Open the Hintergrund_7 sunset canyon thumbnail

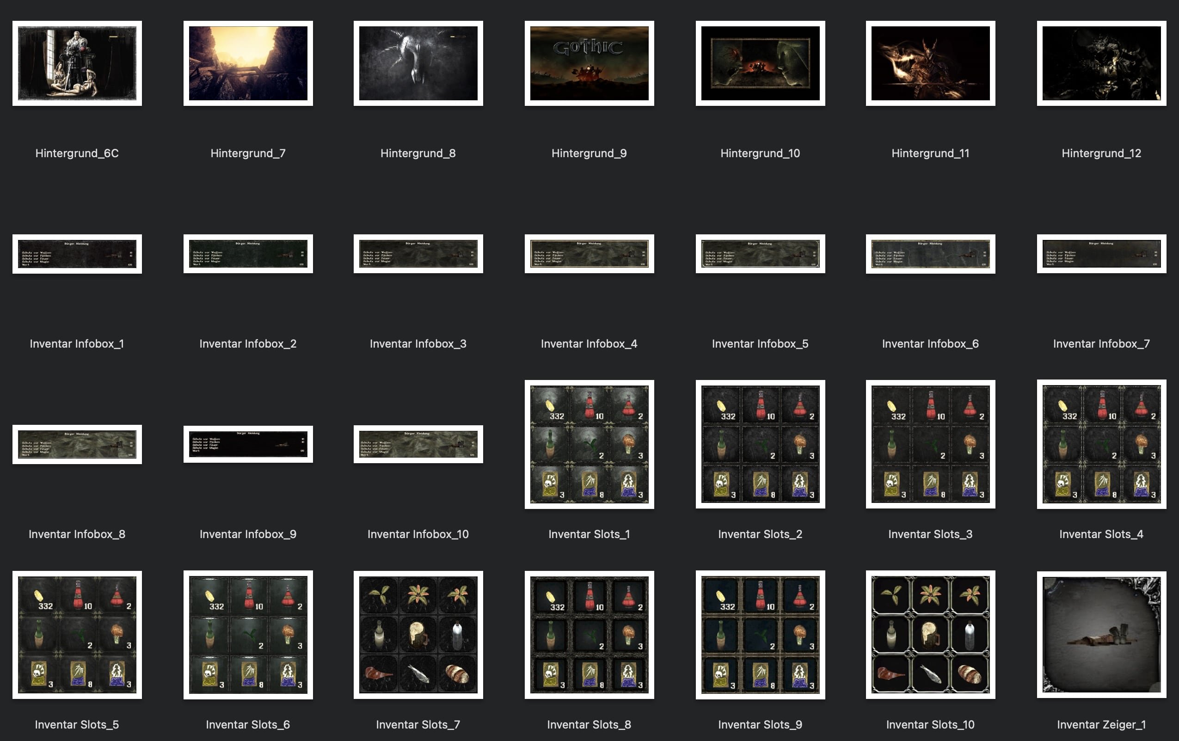[x=248, y=63]
